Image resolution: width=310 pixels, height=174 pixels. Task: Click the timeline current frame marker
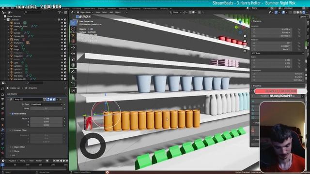[x=2, y=164]
